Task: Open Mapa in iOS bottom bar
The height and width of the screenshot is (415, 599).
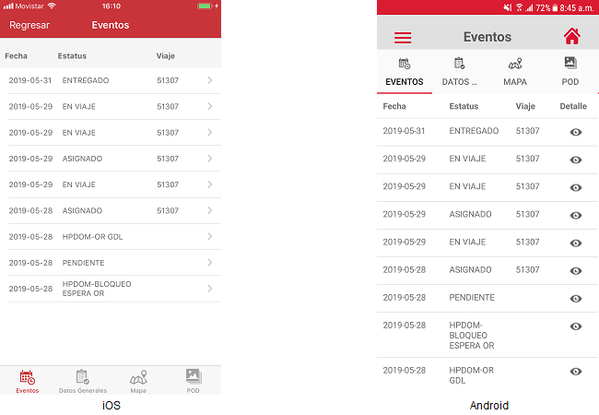Action: (138, 378)
